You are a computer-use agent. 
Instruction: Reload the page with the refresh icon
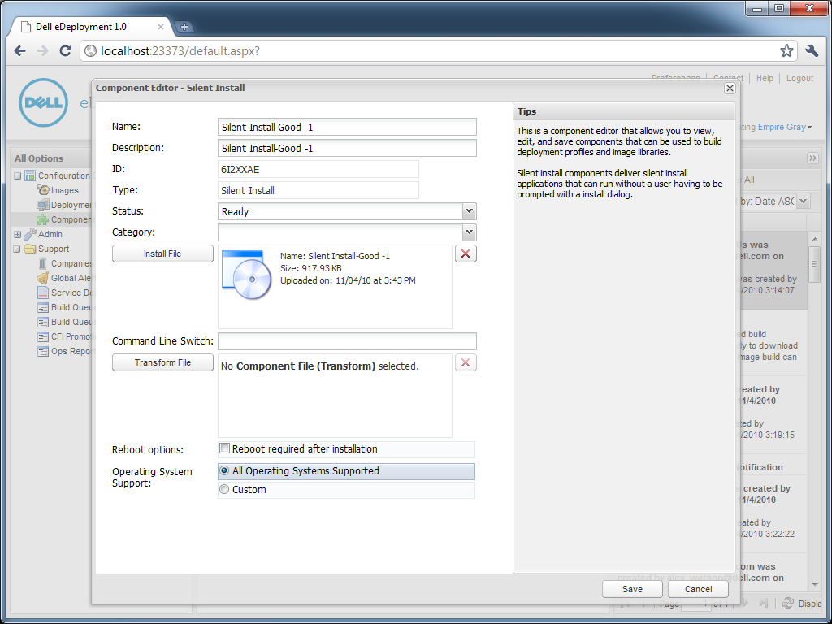(65, 51)
